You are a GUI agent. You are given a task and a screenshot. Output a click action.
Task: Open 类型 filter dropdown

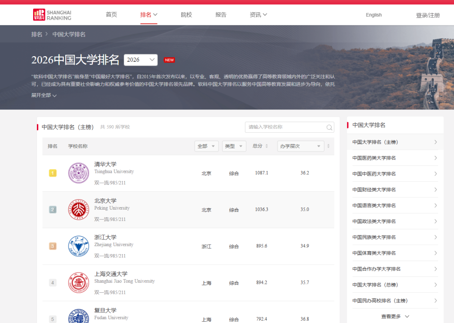tap(234, 146)
